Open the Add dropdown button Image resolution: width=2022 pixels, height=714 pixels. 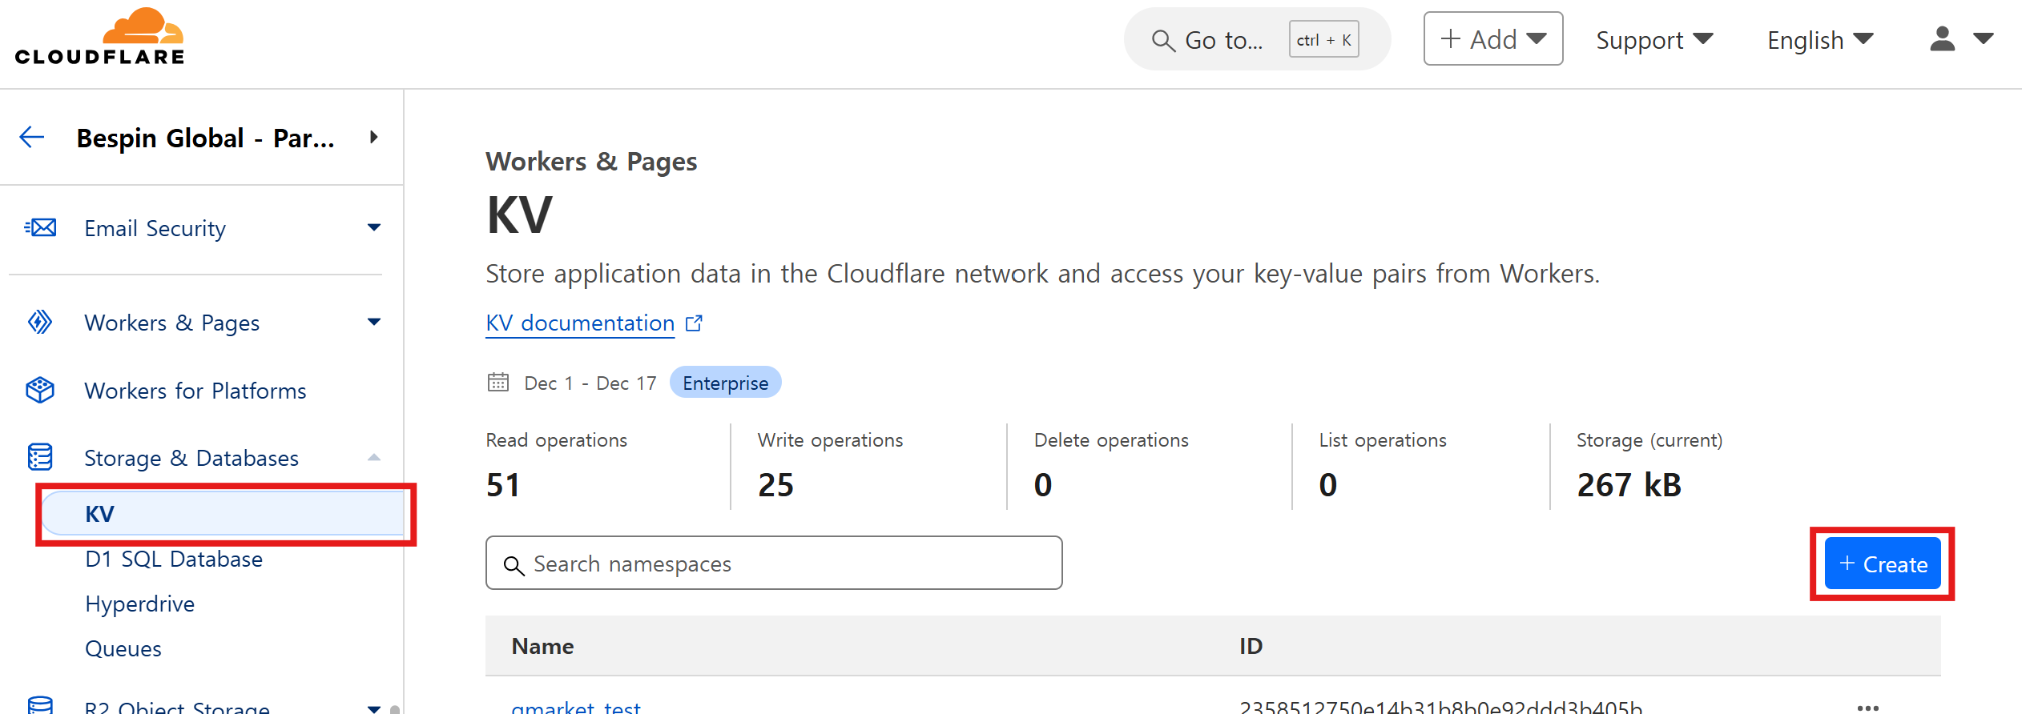click(x=1492, y=39)
